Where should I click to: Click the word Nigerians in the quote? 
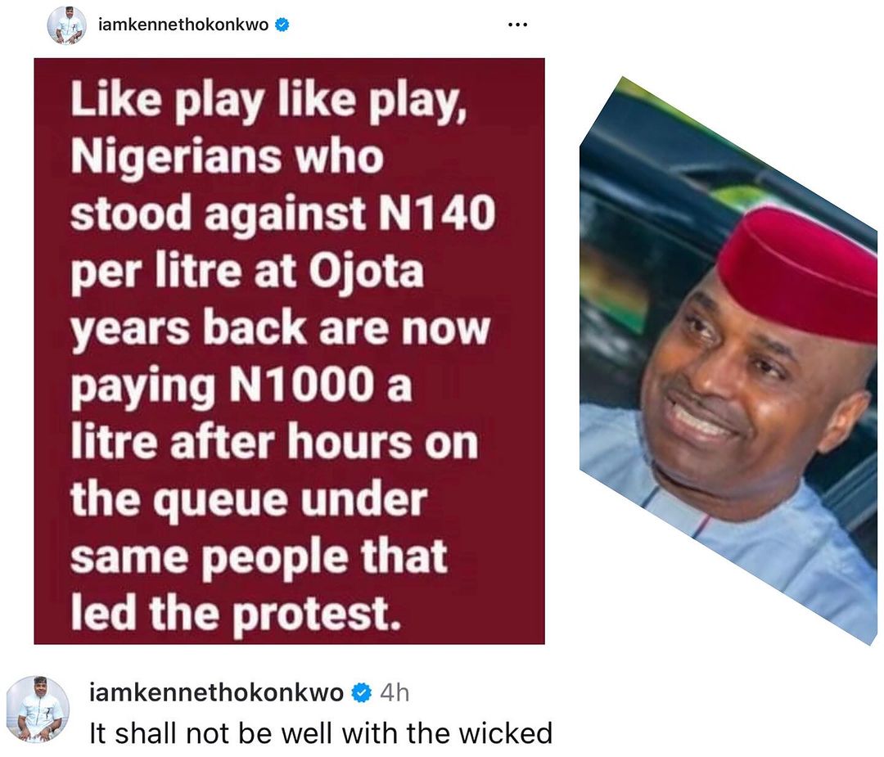point(177,158)
